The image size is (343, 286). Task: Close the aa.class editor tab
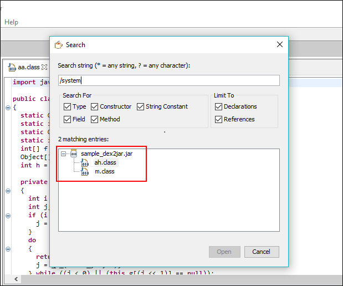click(x=45, y=67)
